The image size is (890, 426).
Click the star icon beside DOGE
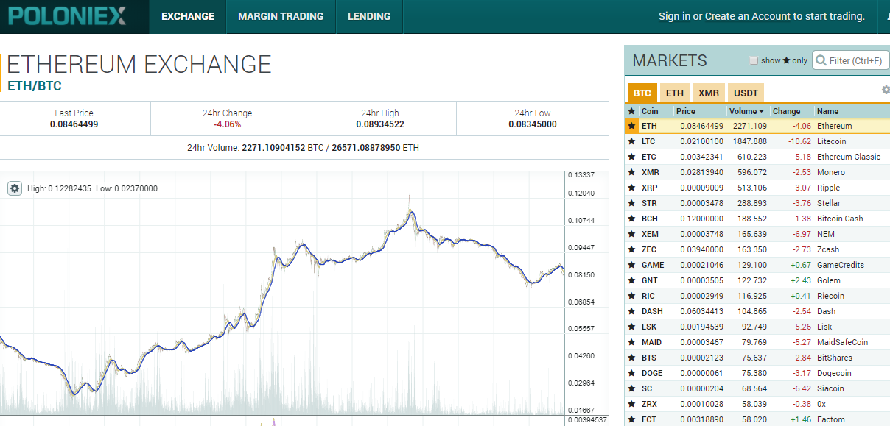pos(631,373)
